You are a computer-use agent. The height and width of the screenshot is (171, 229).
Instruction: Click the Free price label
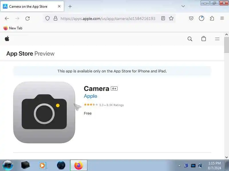[x=88, y=113]
